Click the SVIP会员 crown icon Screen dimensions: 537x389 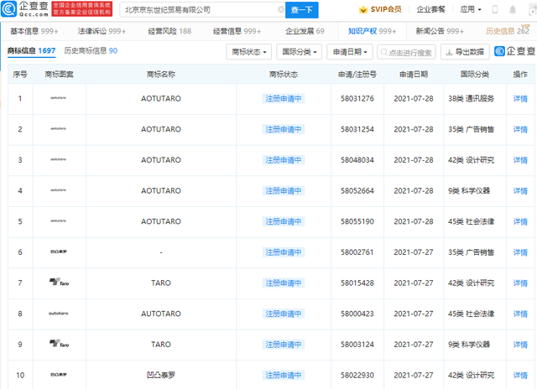pyautogui.click(x=364, y=10)
